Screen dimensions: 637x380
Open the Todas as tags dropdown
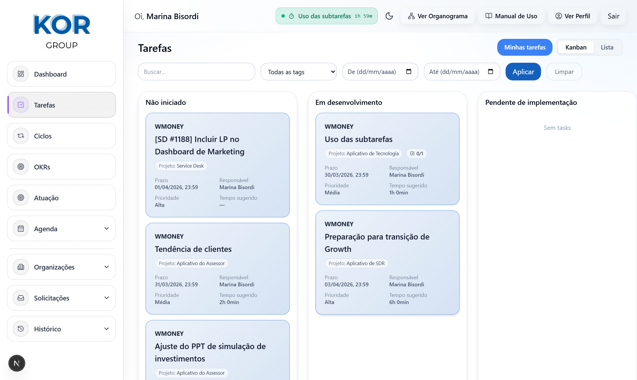298,72
